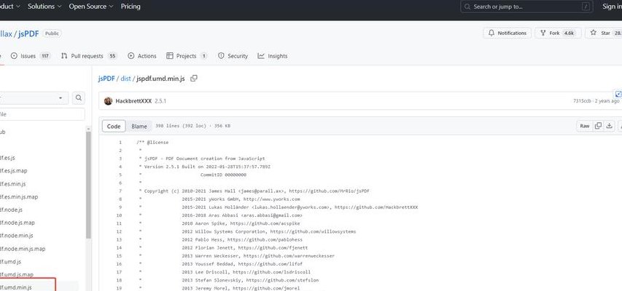Screen dimensions: 622x291
Task: Click the HackbrettXXX avatar image
Action: [109, 101]
